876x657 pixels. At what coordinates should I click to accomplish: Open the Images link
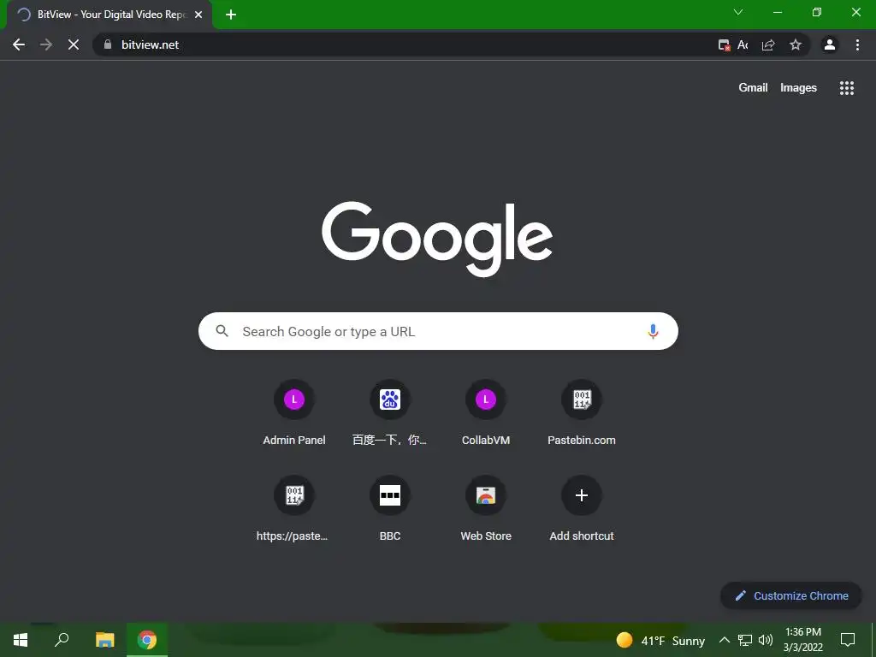click(x=798, y=88)
